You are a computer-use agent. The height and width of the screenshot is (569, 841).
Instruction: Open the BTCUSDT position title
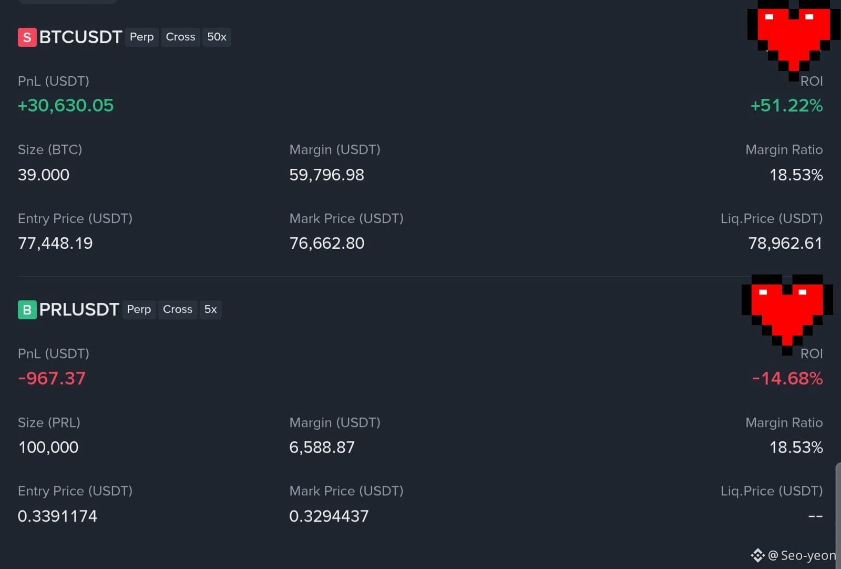(80, 37)
